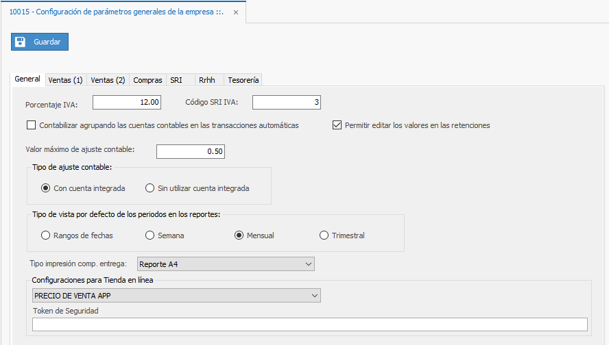Focus the Token de Seguridad text field
609x345 pixels.
309,324
